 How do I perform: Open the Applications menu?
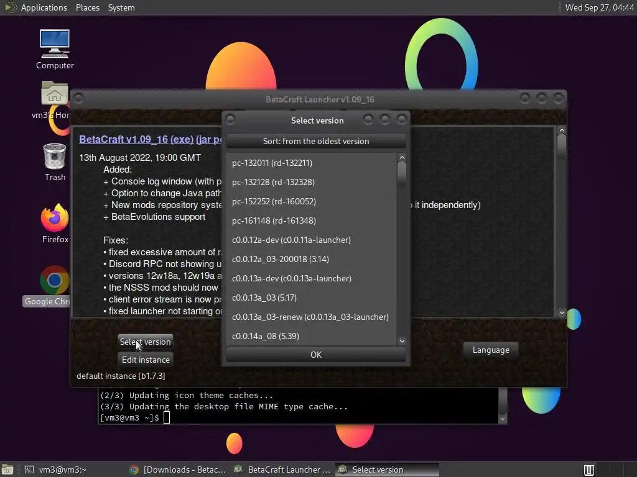coord(44,7)
